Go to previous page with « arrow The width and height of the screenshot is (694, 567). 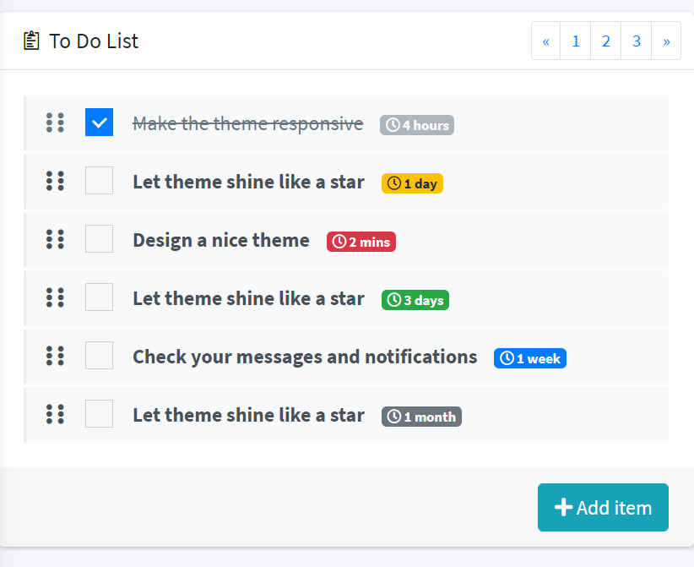(545, 41)
